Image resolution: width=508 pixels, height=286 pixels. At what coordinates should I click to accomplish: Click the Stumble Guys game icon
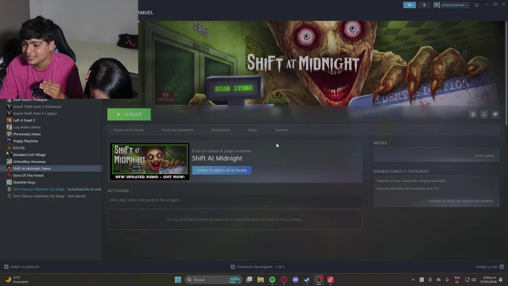[9, 182]
